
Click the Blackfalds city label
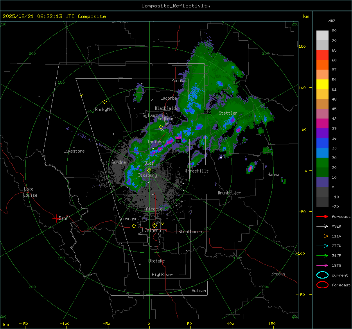(166, 108)
